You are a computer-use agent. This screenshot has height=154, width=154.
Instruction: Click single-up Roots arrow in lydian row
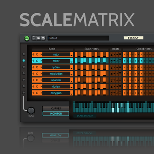click(x=117, y=67)
